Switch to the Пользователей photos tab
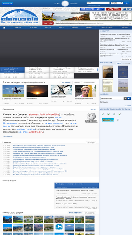 pos(75,213)
